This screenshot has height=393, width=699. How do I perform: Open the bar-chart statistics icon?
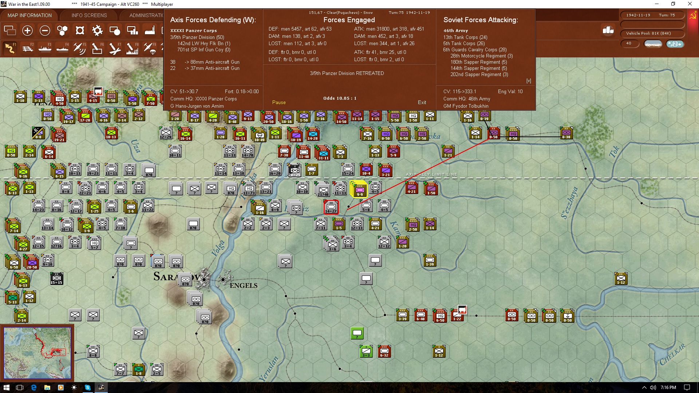coord(608,30)
